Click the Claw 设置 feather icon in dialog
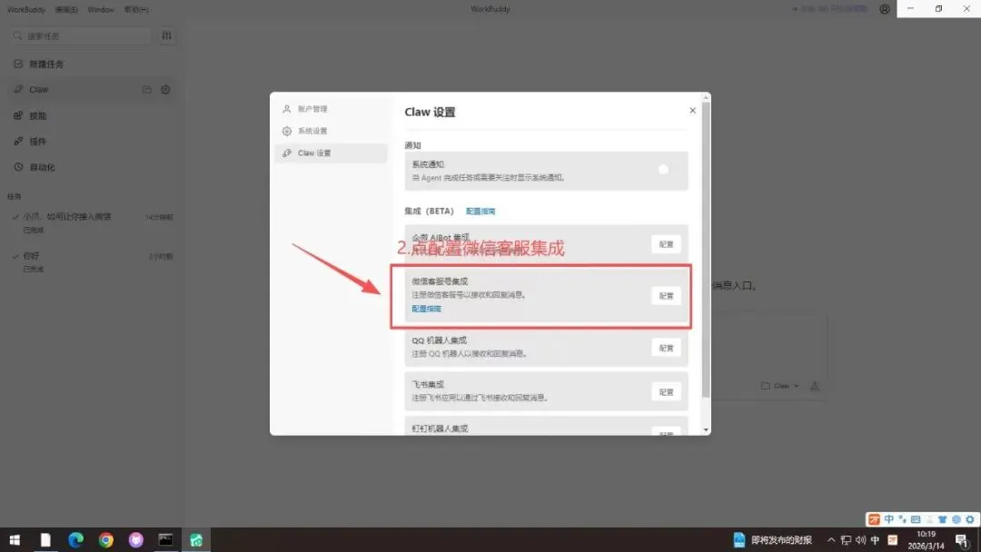The image size is (981, 552). point(286,153)
